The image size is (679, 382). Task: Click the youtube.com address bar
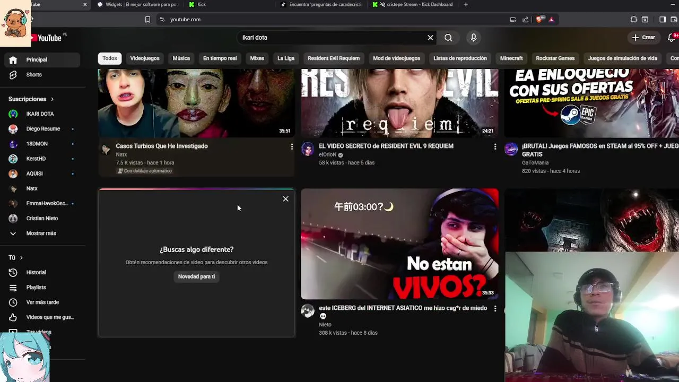point(334,20)
